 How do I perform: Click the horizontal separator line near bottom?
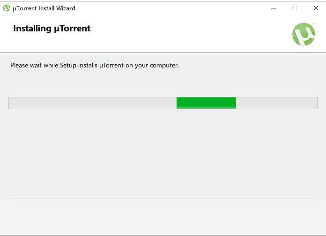(163, 198)
